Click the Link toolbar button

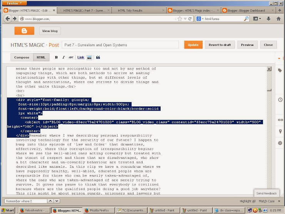click(81, 57)
